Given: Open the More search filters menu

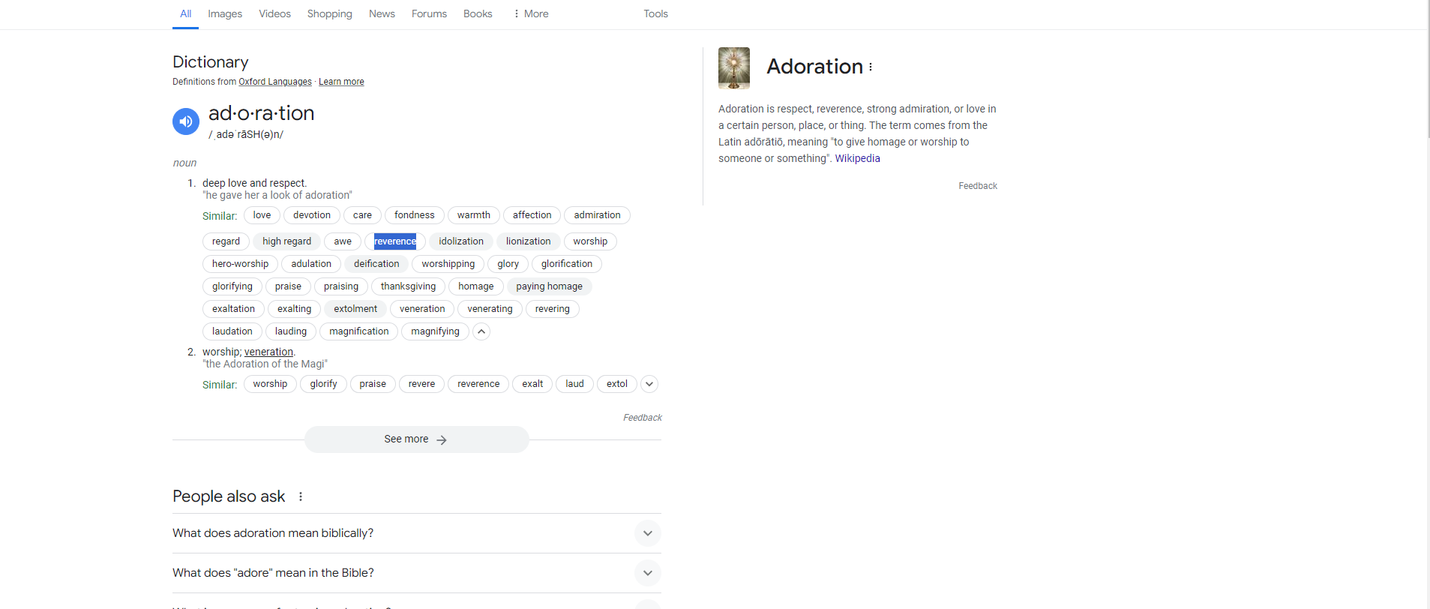Looking at the screenshot, I should 531,13.
